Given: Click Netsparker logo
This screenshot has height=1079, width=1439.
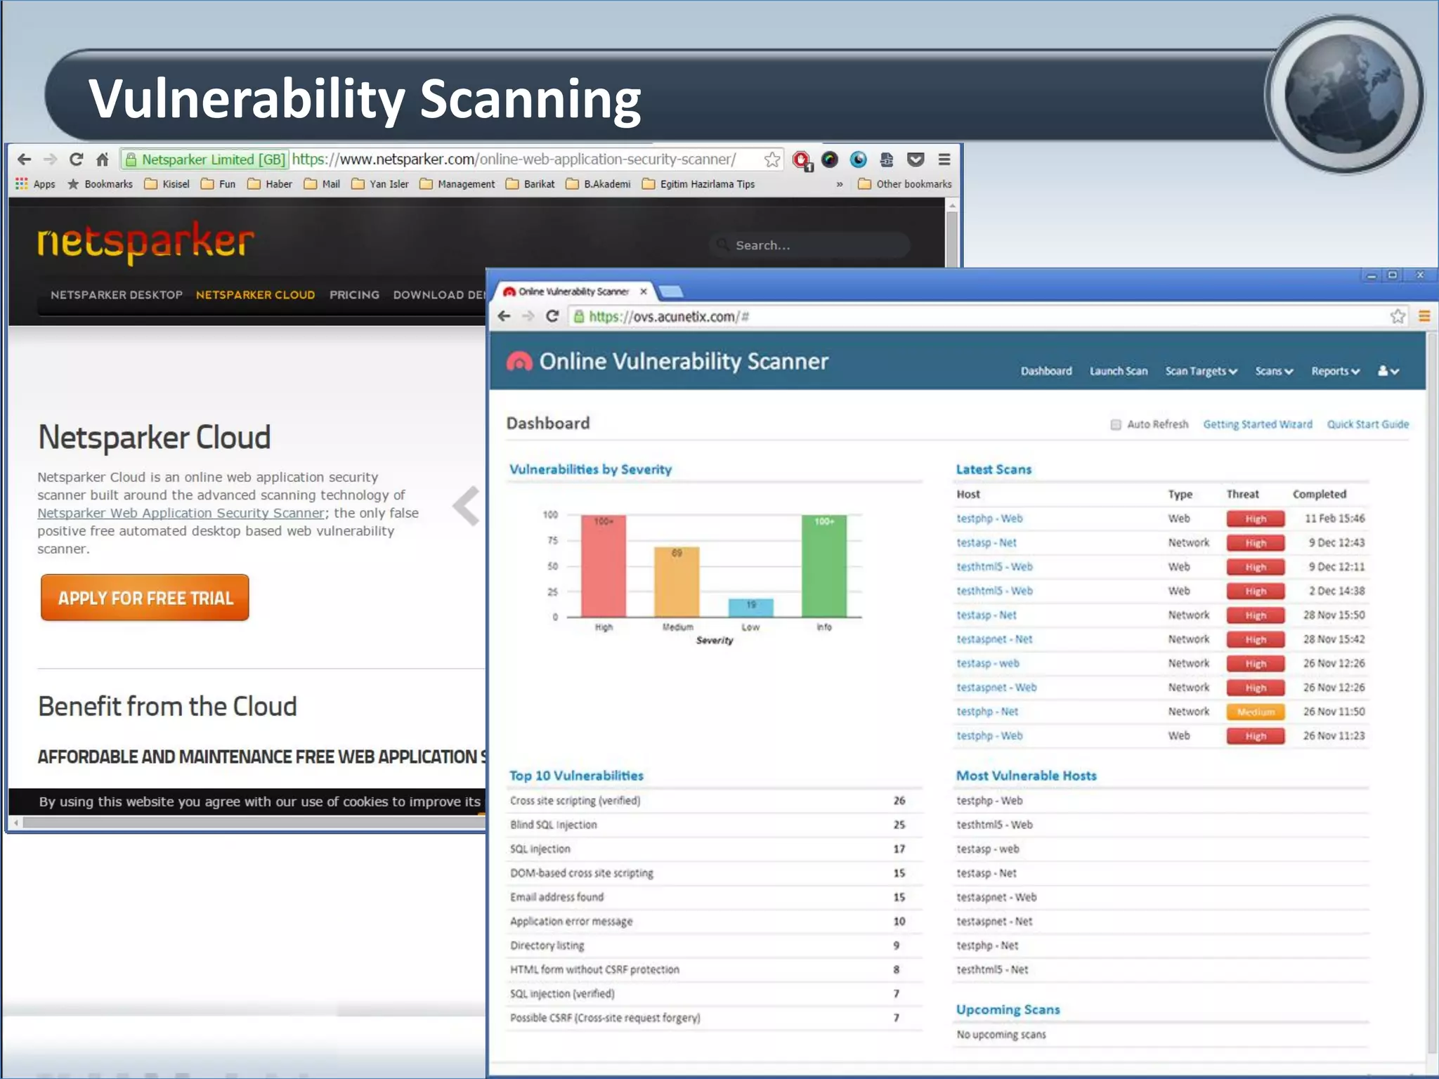Looking at the screenshot, I should click(x=145, y=242).
